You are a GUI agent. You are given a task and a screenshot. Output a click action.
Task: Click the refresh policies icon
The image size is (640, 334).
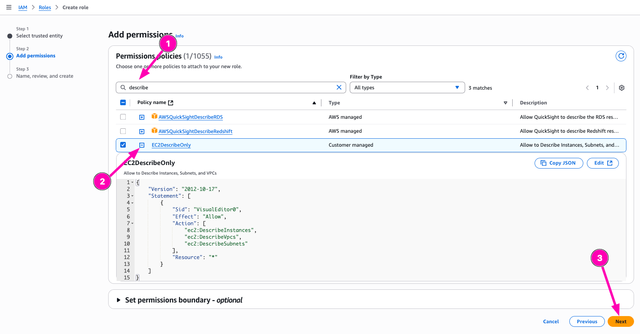(x=621, y=56)
